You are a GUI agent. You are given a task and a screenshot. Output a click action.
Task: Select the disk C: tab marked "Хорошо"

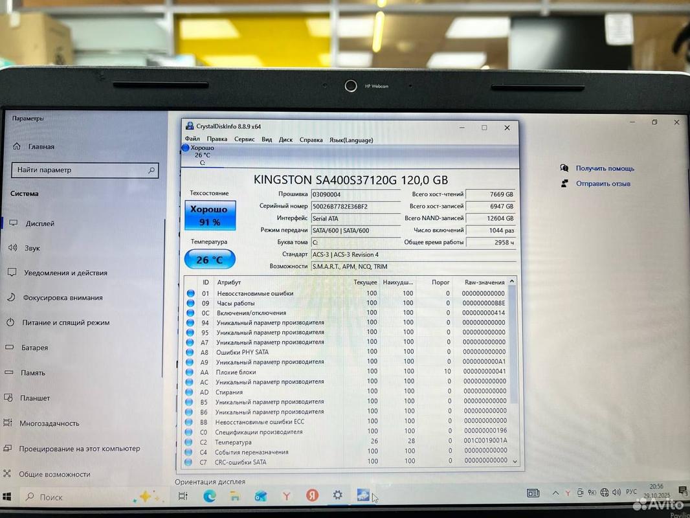tap(201, 155)
